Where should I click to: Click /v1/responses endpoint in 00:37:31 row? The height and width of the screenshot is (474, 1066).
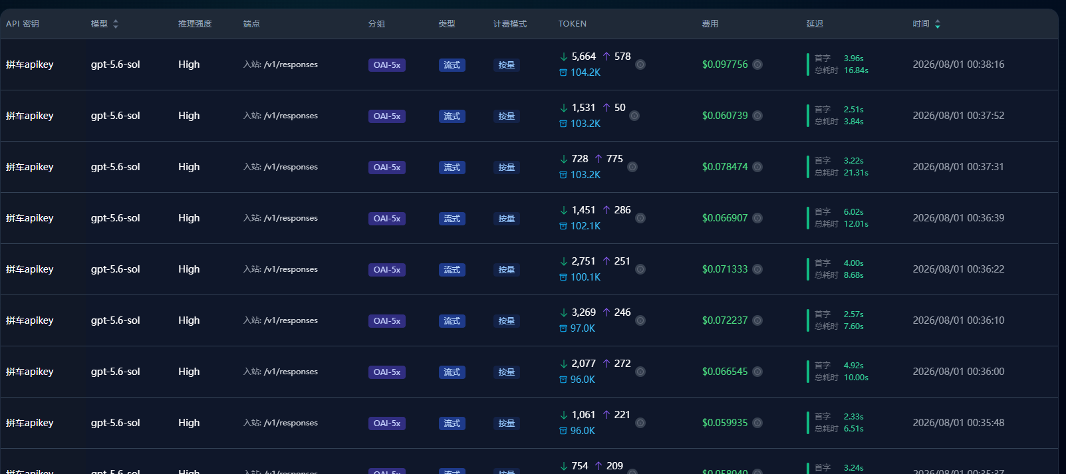(x=291, y=167)
